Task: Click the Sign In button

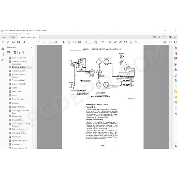Action: 172,37
